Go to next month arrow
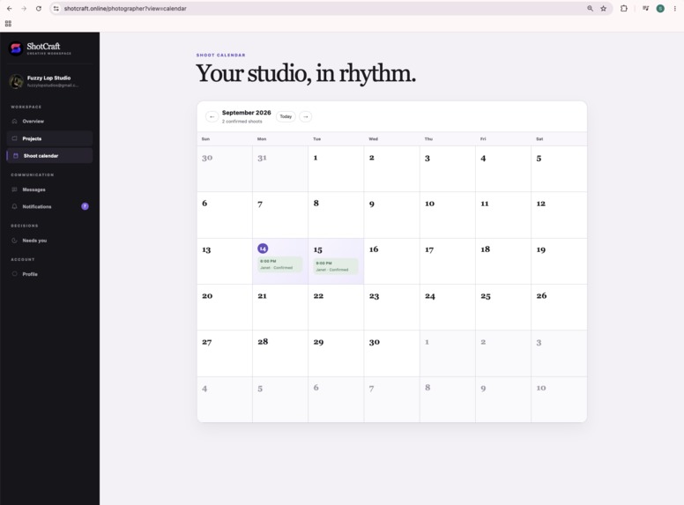 pyautogui.click(x=306, y=116)
